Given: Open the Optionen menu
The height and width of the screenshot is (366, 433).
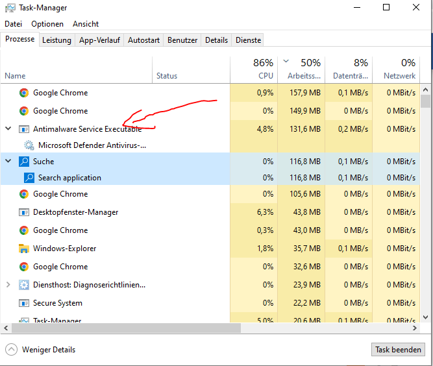Looking at the screenshot, I should 47,24.
